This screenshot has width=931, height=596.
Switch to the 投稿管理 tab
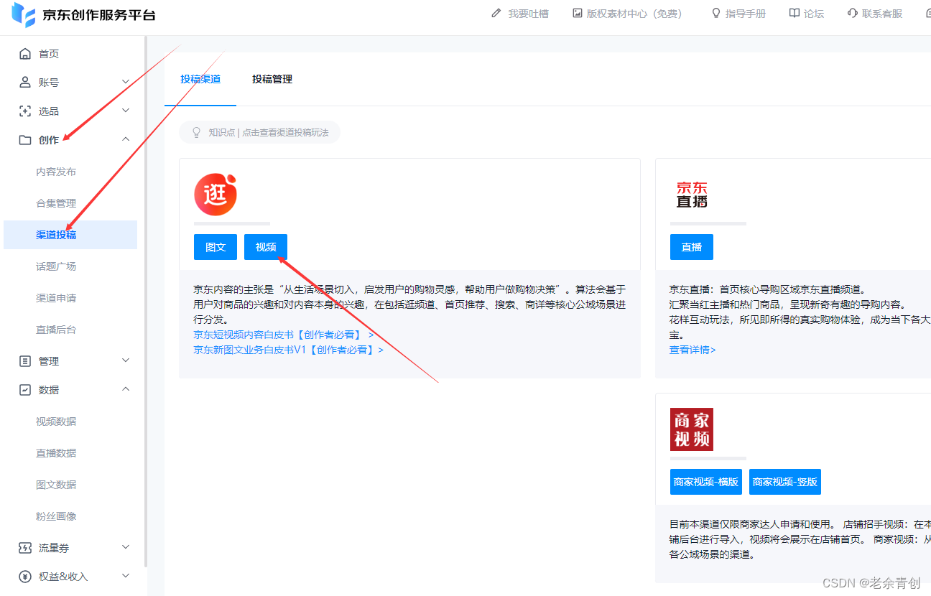[272, 80]
